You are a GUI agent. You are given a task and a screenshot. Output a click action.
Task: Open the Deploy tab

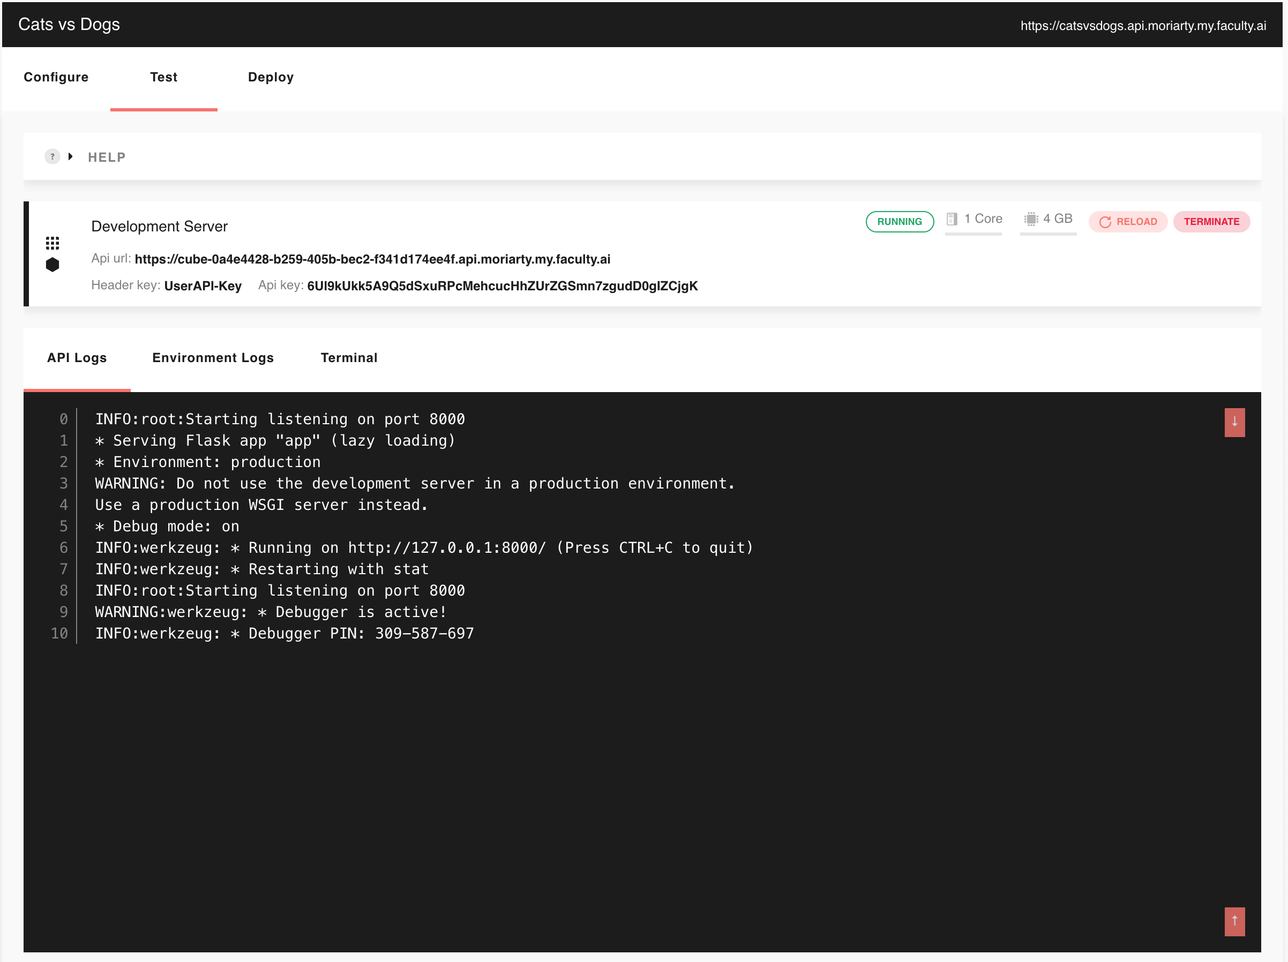click(x=271, y=78)
